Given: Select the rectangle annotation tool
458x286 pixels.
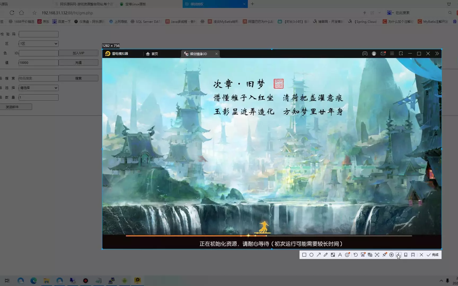Looking at the screenshot, I should [x=304, y=255].
